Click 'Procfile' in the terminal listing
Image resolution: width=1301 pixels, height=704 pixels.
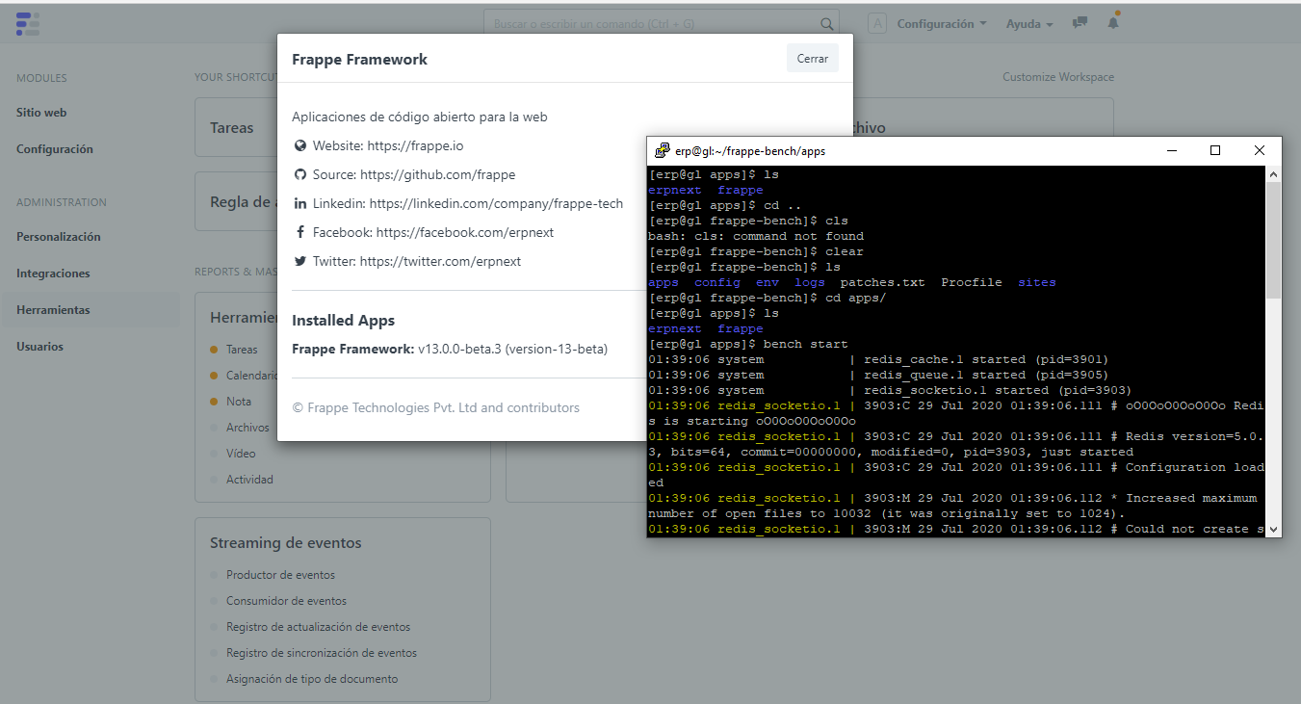(x=972, y=282)
